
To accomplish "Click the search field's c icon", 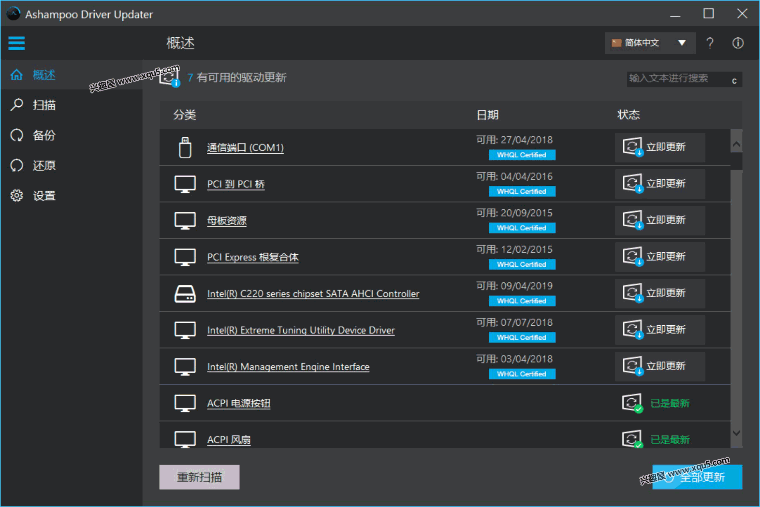I will tap(734, 80).
